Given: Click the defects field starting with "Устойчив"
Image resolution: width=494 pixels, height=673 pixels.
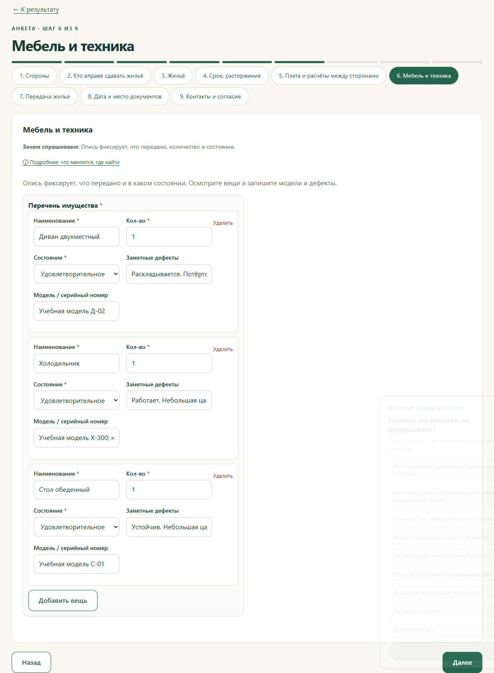Looking at the screenshot, I should [x=169, y=527].
